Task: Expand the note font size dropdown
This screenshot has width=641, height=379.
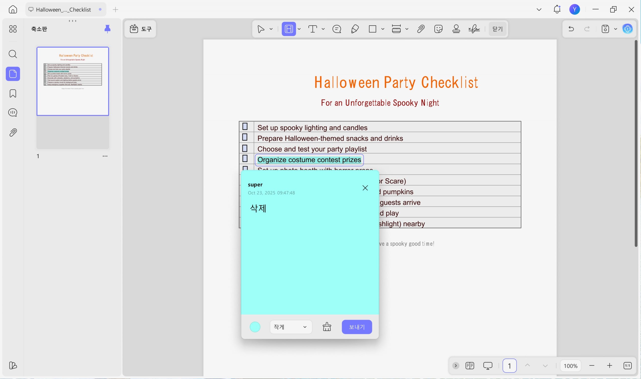Action: pos(291,327)
